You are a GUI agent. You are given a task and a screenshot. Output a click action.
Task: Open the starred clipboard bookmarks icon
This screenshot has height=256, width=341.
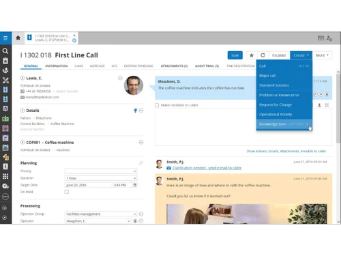[5, 61]
